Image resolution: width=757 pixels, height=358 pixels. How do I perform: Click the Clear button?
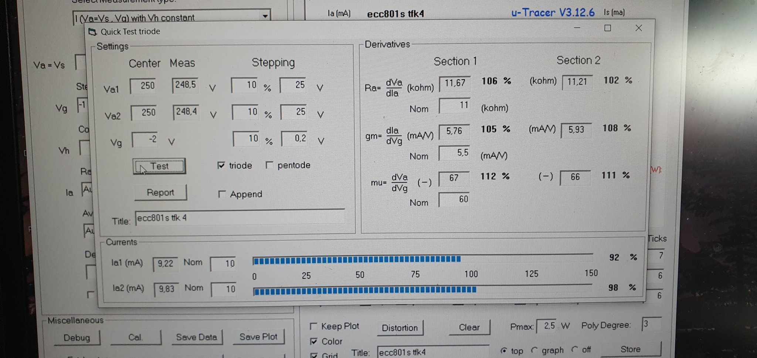pyautogui.click(x=469, y=327)
